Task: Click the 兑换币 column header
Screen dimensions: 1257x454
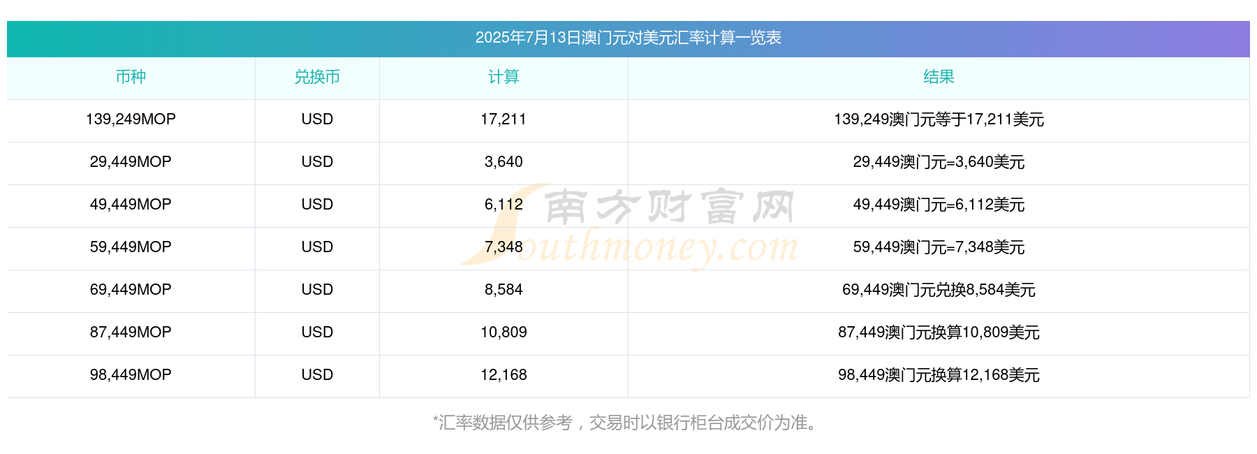Action: tap(317, 77)
